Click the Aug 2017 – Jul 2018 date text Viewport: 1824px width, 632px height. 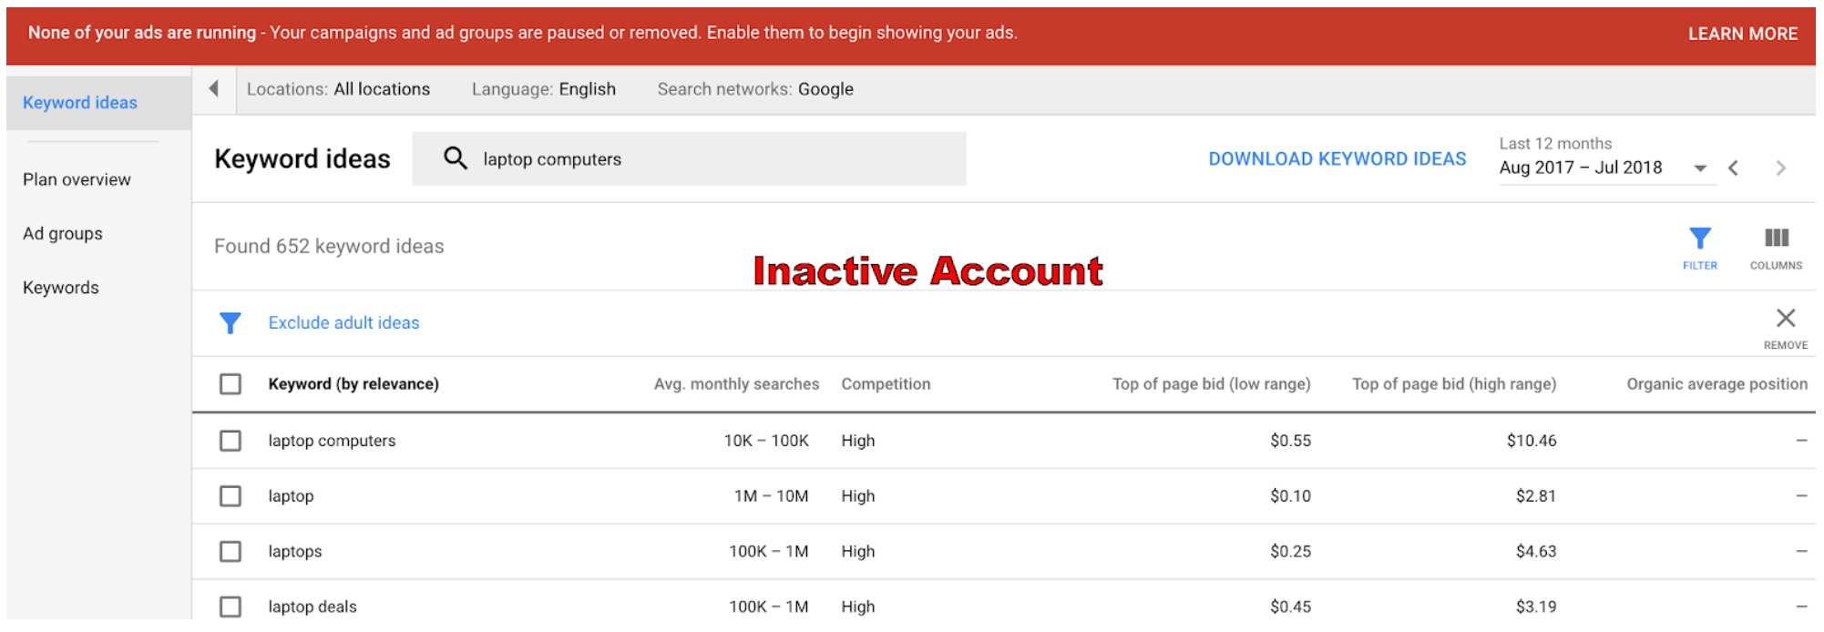[1581, 168]
